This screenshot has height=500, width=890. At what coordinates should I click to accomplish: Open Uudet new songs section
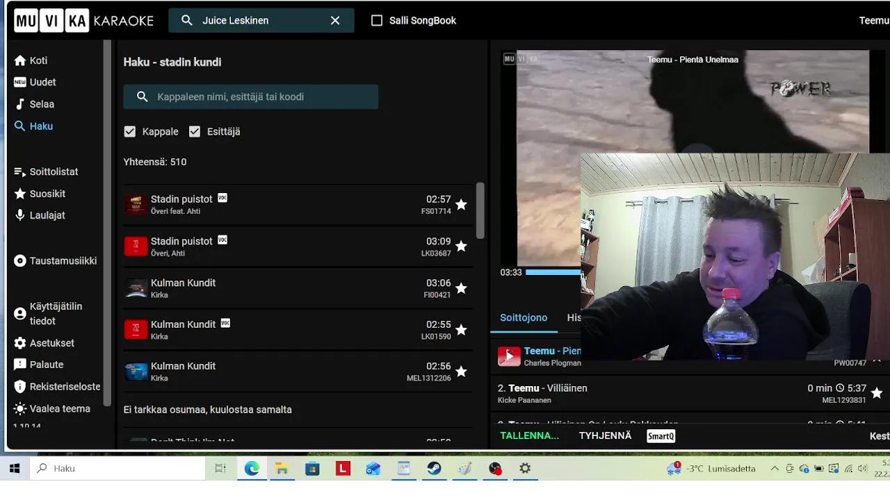pos(35,82)
